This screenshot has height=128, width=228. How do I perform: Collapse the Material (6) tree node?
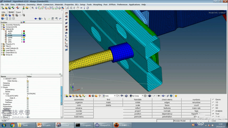coord(1,29)
